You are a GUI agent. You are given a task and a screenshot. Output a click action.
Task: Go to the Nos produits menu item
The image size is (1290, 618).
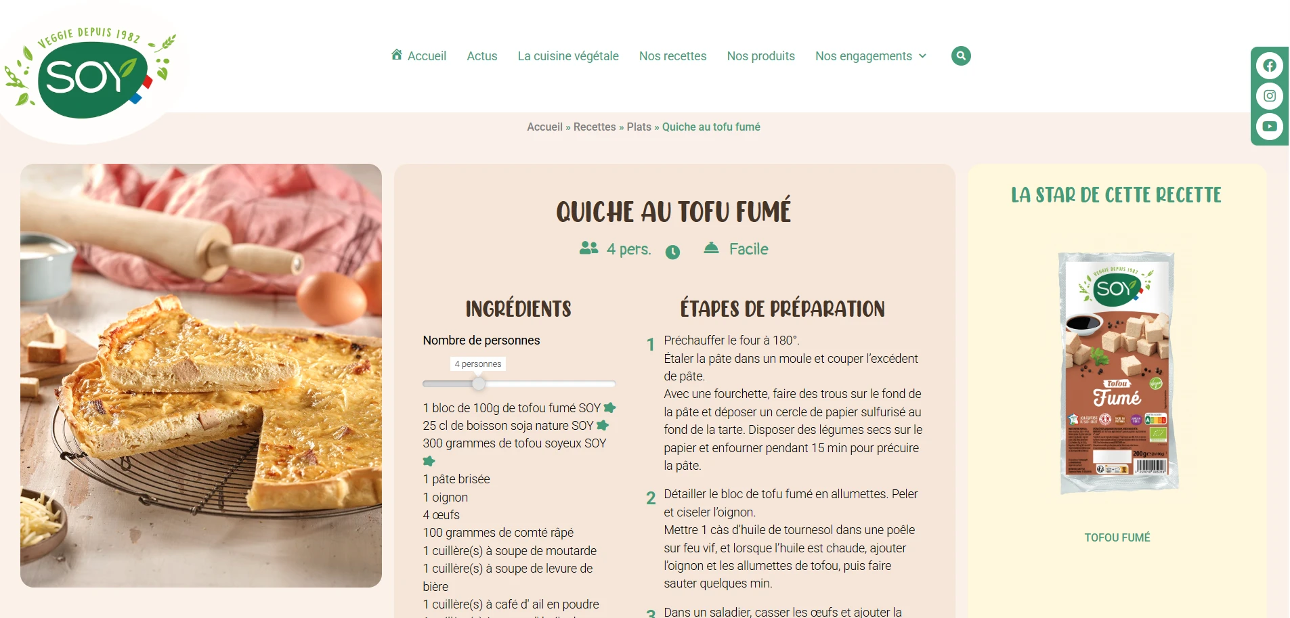point(760,56)
